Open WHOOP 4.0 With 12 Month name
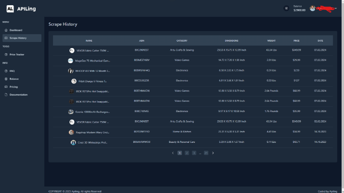 point(92,71)
